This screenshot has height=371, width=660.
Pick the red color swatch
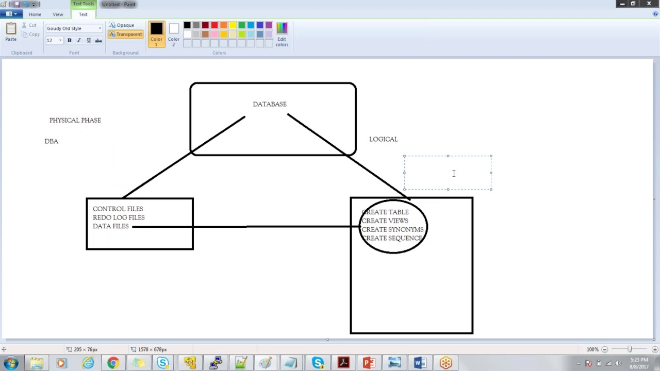coord(214,25)
